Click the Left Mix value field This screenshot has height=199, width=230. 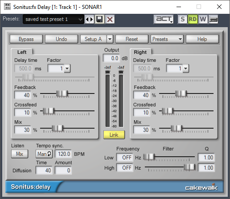[x=23, y=130]
